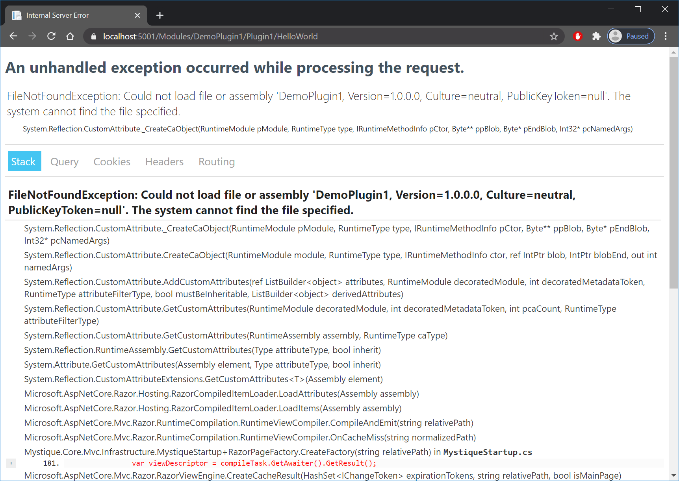The image size is (679, 481).
Task: Close the Internal Server Error tab
Action: pos(137,15)
